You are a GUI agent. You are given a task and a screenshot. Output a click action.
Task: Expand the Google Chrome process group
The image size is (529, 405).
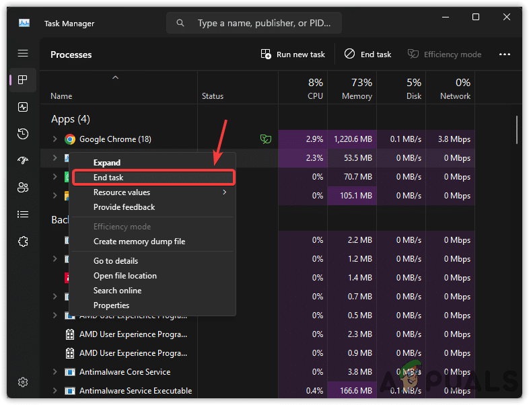55,139
